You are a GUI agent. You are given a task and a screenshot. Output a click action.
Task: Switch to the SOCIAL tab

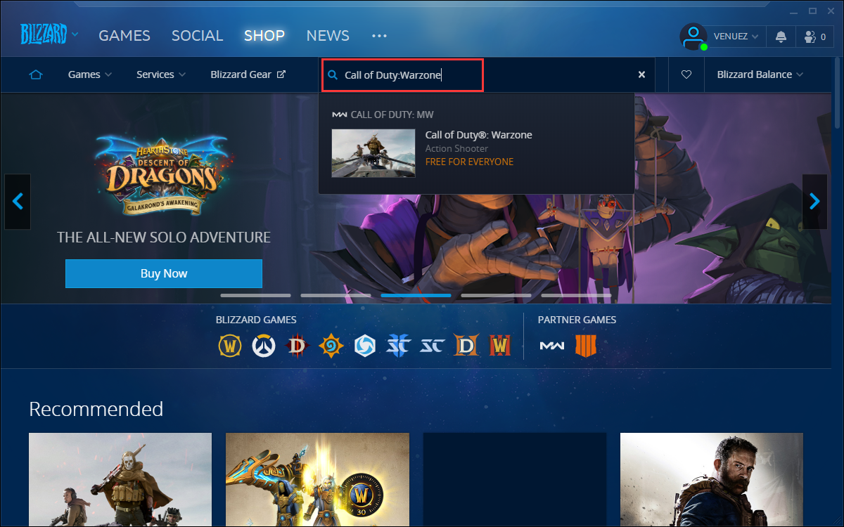click(x=197, y=35)
